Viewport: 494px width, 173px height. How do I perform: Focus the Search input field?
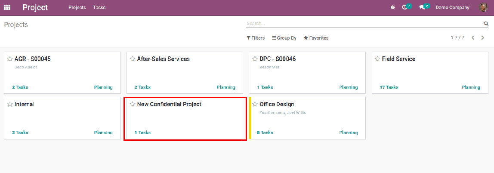coord(364,23)
